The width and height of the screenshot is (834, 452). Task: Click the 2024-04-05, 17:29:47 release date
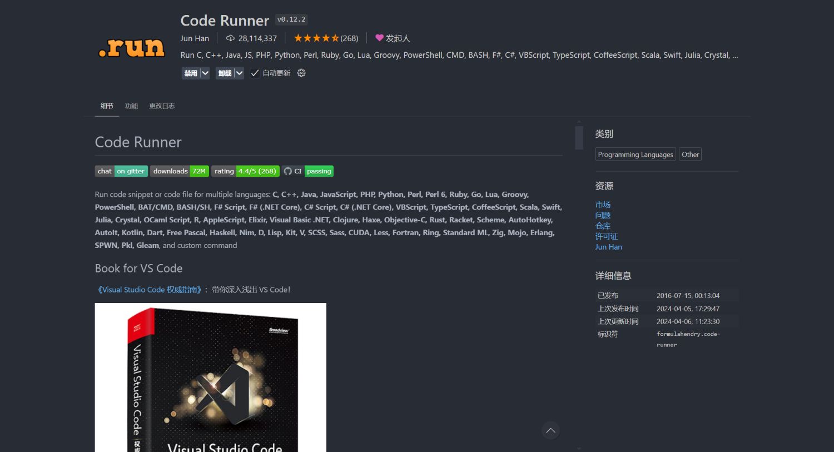click(x=688, y=309)
